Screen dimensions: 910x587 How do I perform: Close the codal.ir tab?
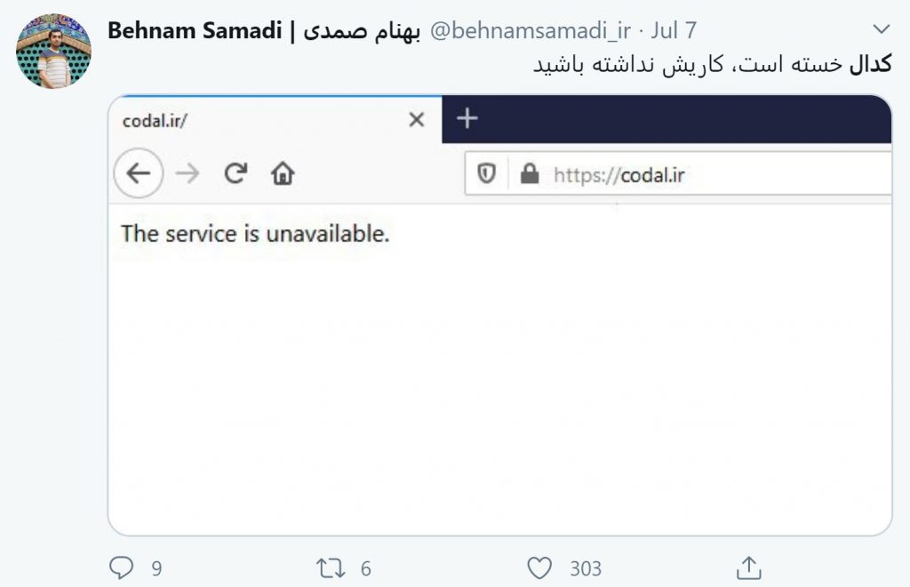point(416,119)
